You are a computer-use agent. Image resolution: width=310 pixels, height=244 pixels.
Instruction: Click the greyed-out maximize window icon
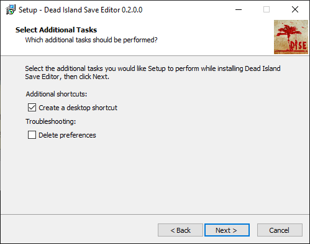[x=267, y=9]
